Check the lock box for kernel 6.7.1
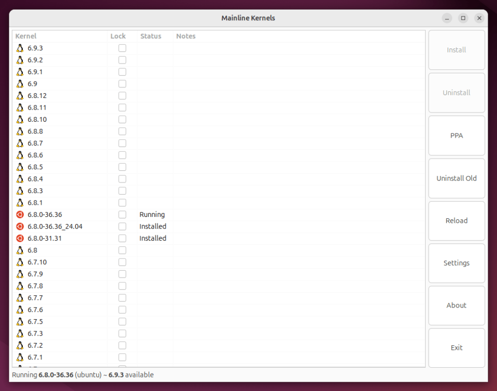The image size is (497, 391). pos(122,357)
